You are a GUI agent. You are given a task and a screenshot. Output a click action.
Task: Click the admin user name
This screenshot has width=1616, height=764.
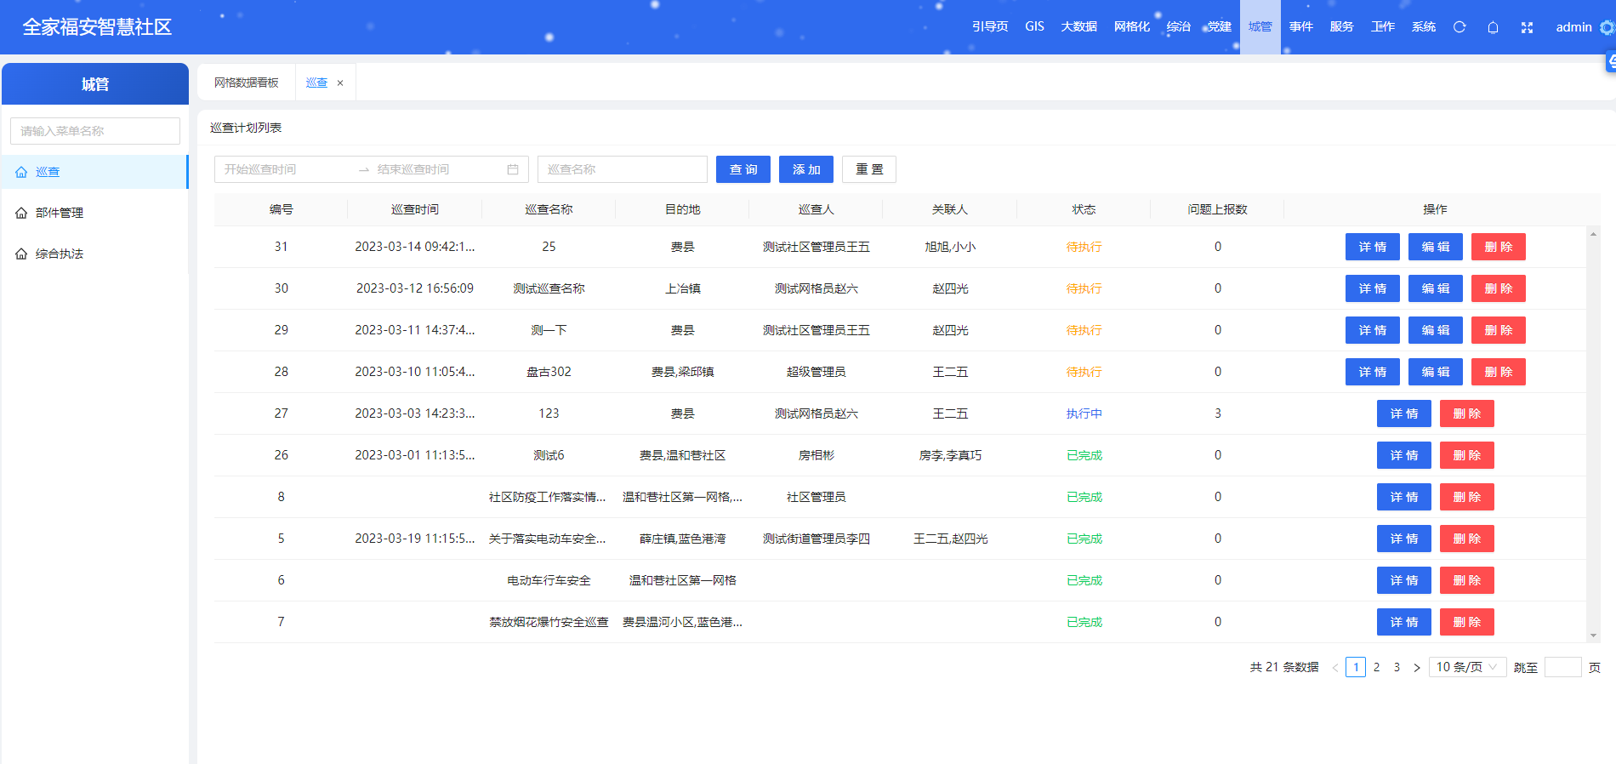point(1573,27)
